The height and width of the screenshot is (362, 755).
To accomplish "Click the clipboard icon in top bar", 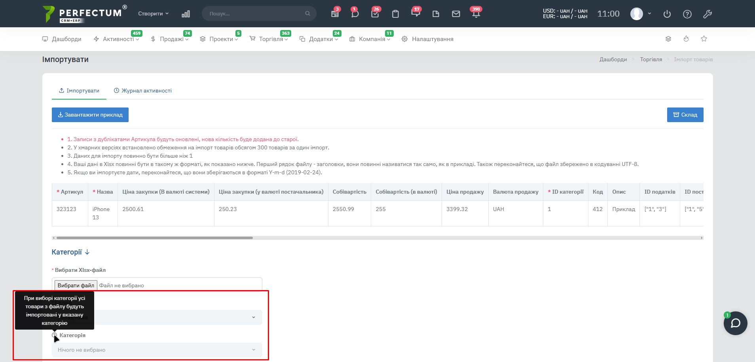I will (x=395, y=14).
